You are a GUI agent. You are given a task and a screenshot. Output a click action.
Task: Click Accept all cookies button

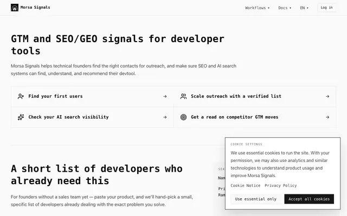click(x=309, y=199)
